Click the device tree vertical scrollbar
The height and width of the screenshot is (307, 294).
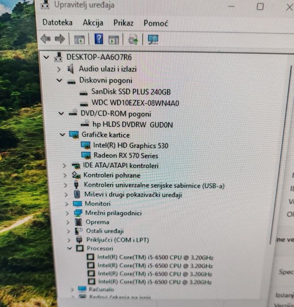[281, 155]
